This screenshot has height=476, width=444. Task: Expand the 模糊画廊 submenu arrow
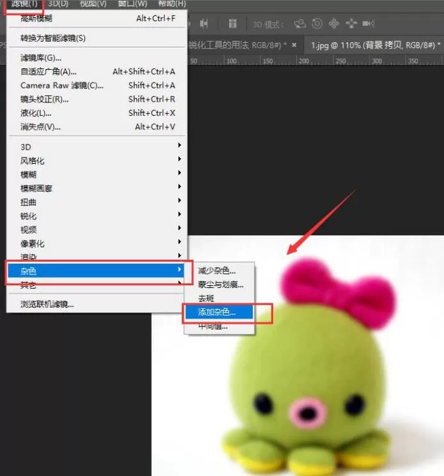180,186
